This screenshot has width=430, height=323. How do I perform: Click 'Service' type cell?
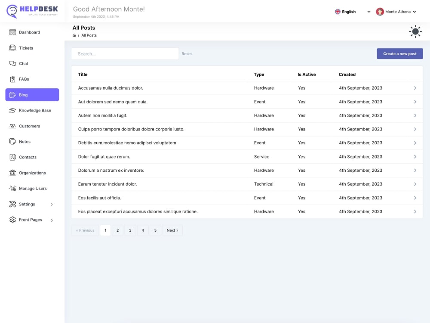click(x=261, y=157)
